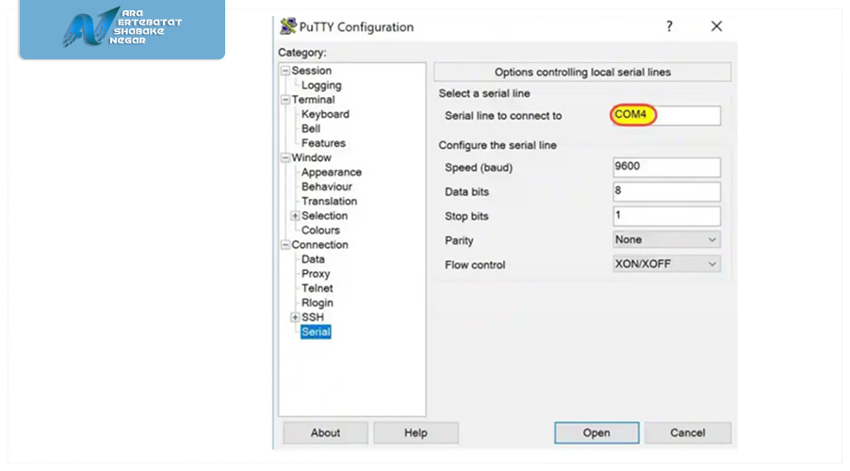Image resolution: width=850 pixels, height=471 pixels.
Task: Select the SSH category label
Action: [312, 317]
